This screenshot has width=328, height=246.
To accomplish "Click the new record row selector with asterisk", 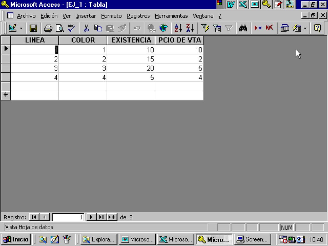I will (6, 95).
